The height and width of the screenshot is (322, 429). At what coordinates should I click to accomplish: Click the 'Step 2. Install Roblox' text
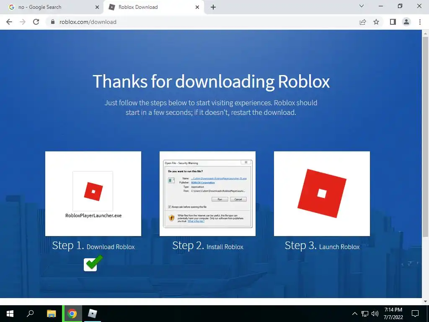click(x=208, y=246)
